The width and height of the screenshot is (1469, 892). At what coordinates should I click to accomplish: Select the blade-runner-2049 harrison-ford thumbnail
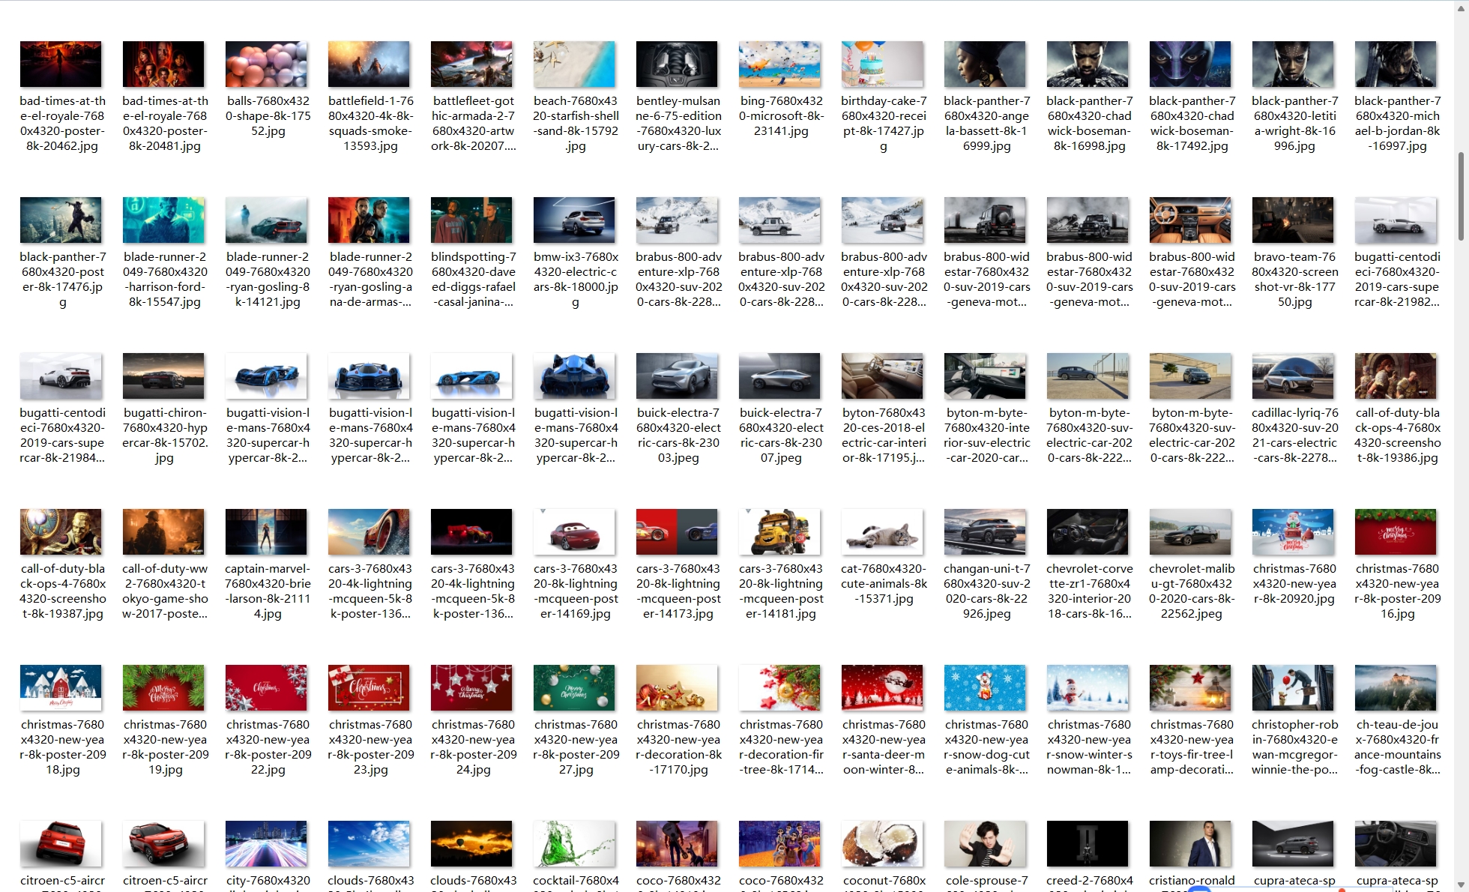click(x=163, y=220)
